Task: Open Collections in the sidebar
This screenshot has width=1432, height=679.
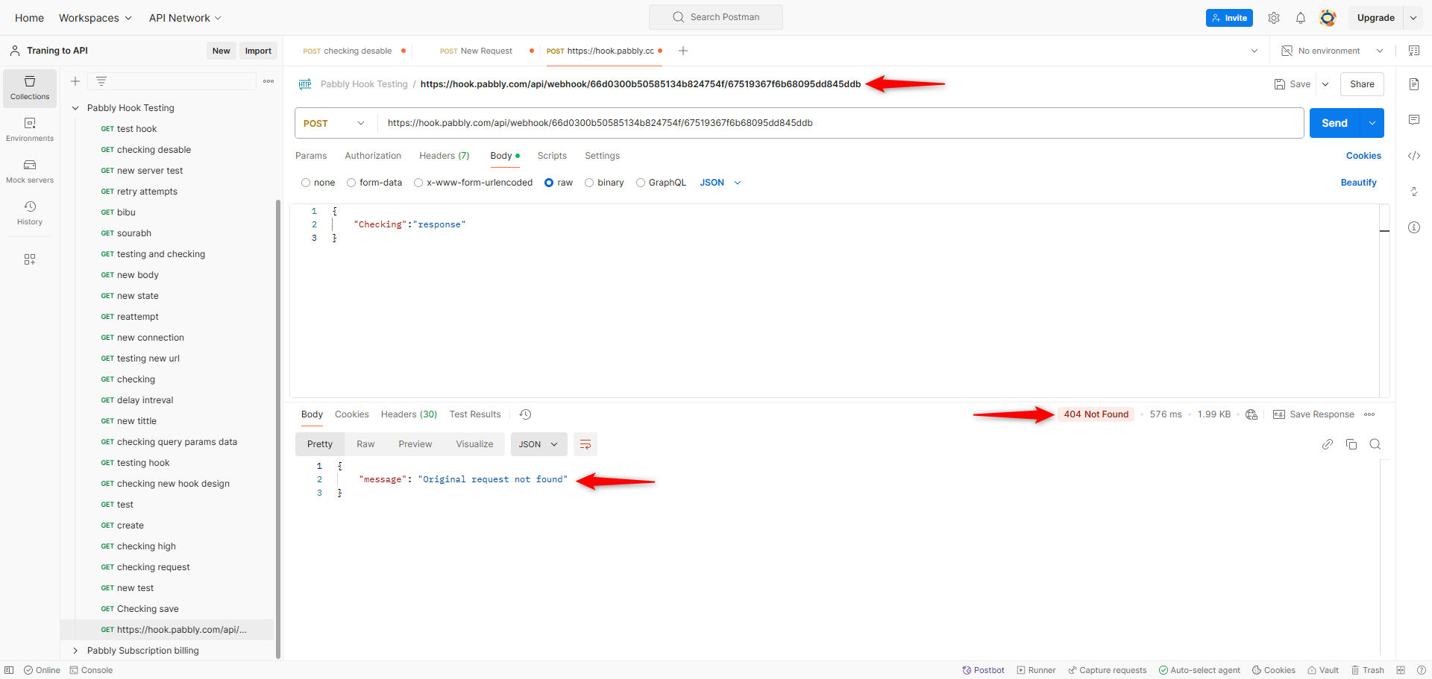Action: (30, 88)
